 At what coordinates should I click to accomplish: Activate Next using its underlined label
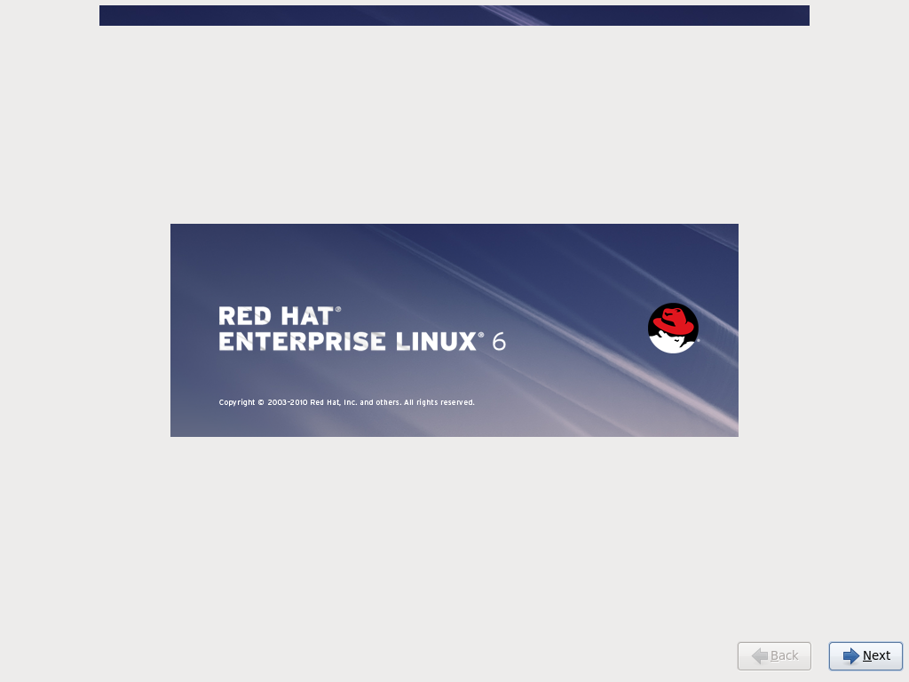(875, 655)
